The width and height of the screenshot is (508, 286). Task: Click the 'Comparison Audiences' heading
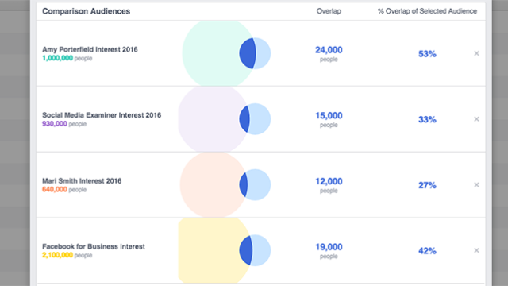(87, 11)
